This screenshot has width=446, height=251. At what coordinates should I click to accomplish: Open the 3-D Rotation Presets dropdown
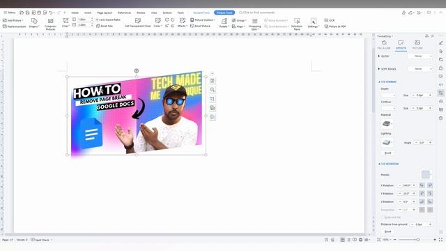coord(426,174)
